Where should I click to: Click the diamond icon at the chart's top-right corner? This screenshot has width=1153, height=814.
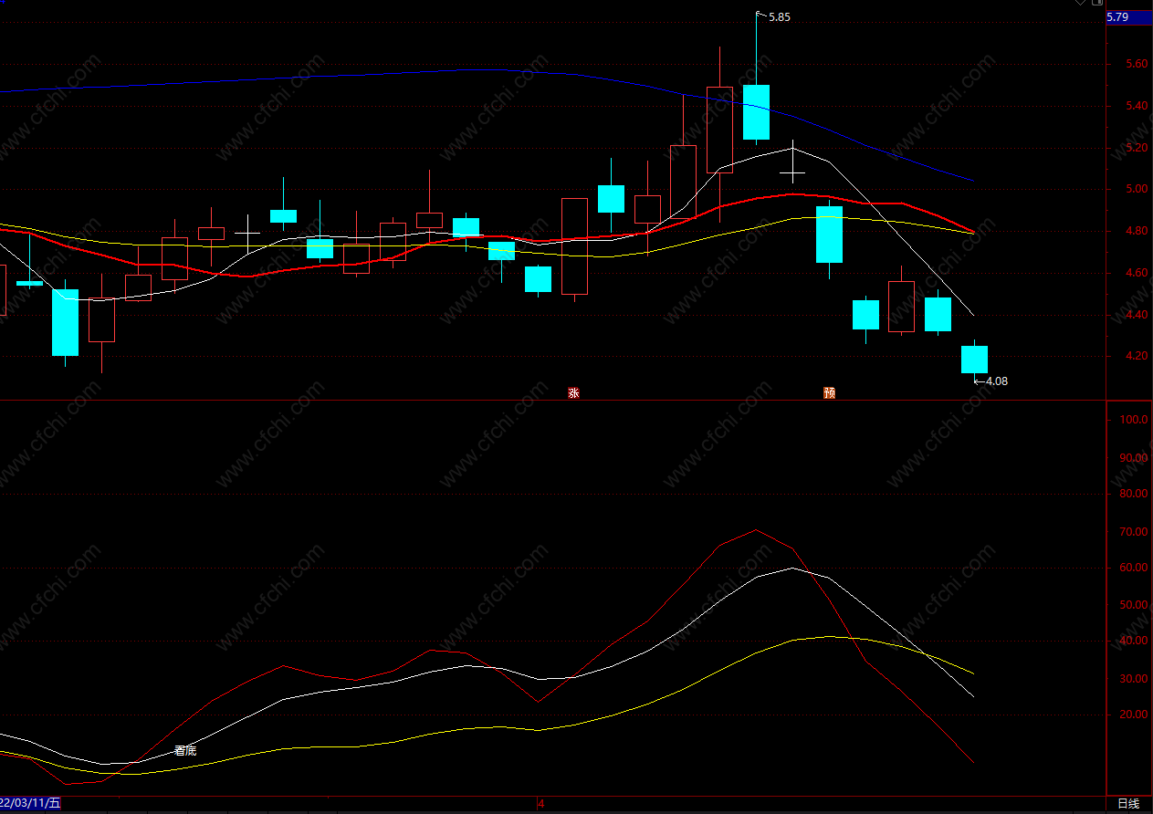1081,3
